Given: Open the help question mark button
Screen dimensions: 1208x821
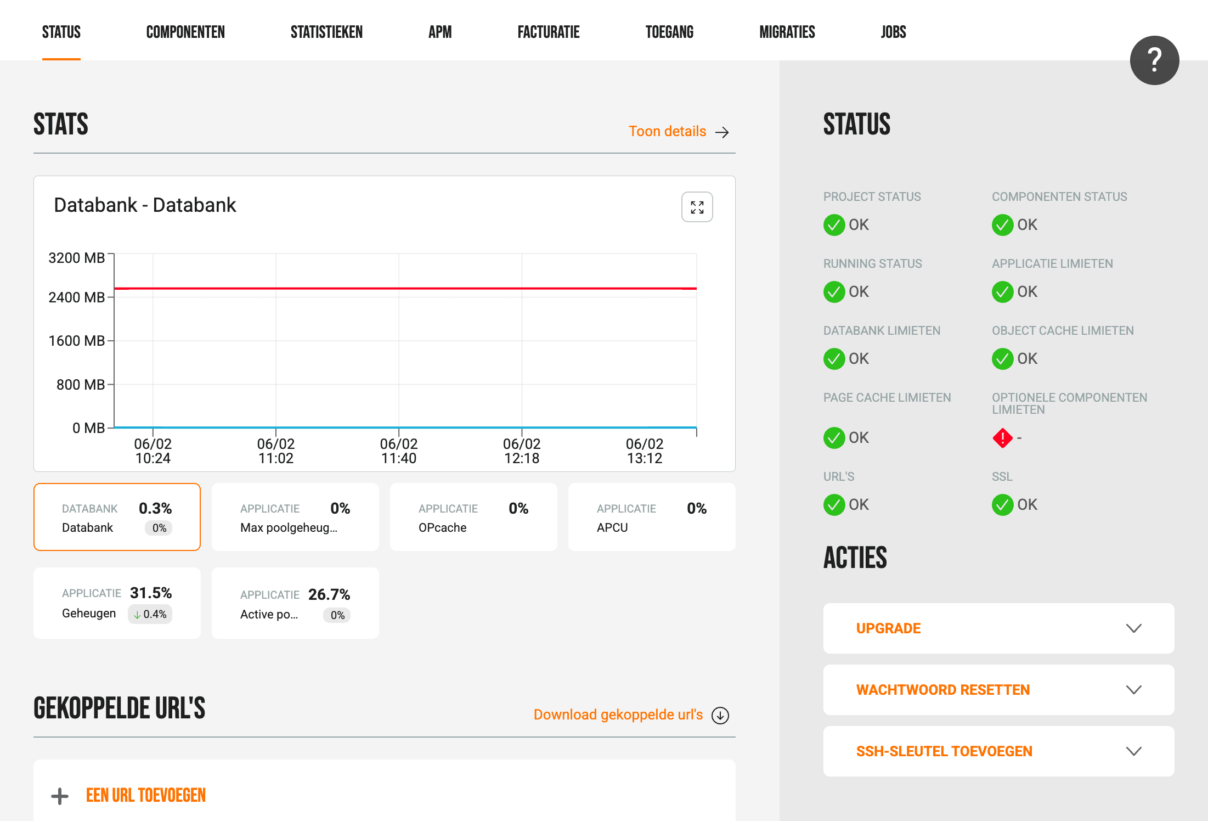Looking at the screenshot, I should [1154, 60].
